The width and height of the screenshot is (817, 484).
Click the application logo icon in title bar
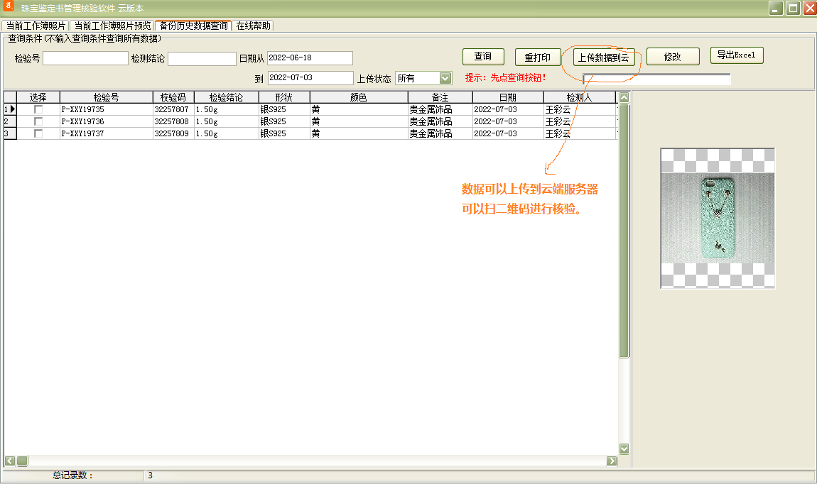pyautogui.click(x=9, y=6)
